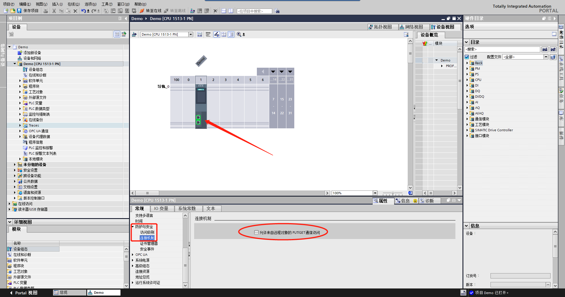Expand the CPU catalog folder
Viewport: 565px width, 297px height.
[467, 80]
